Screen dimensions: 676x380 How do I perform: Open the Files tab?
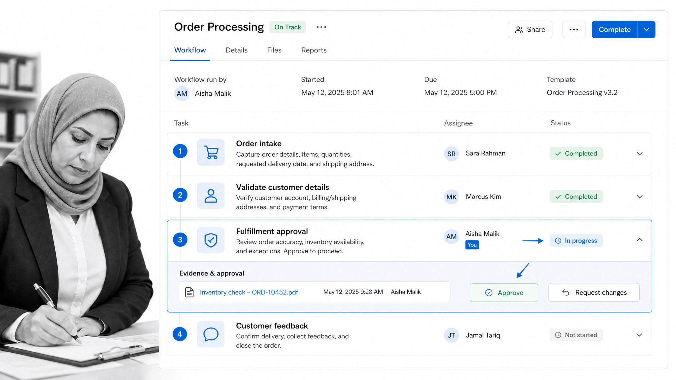pyautogui.click(x=274, y=50)
